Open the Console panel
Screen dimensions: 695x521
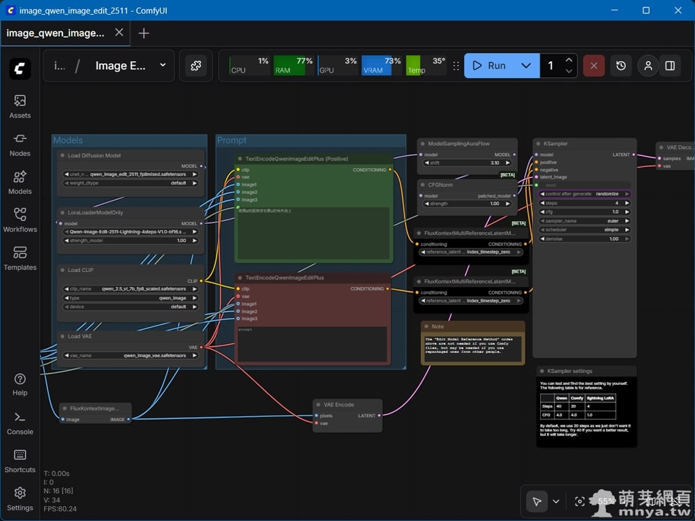coord(20,423)
